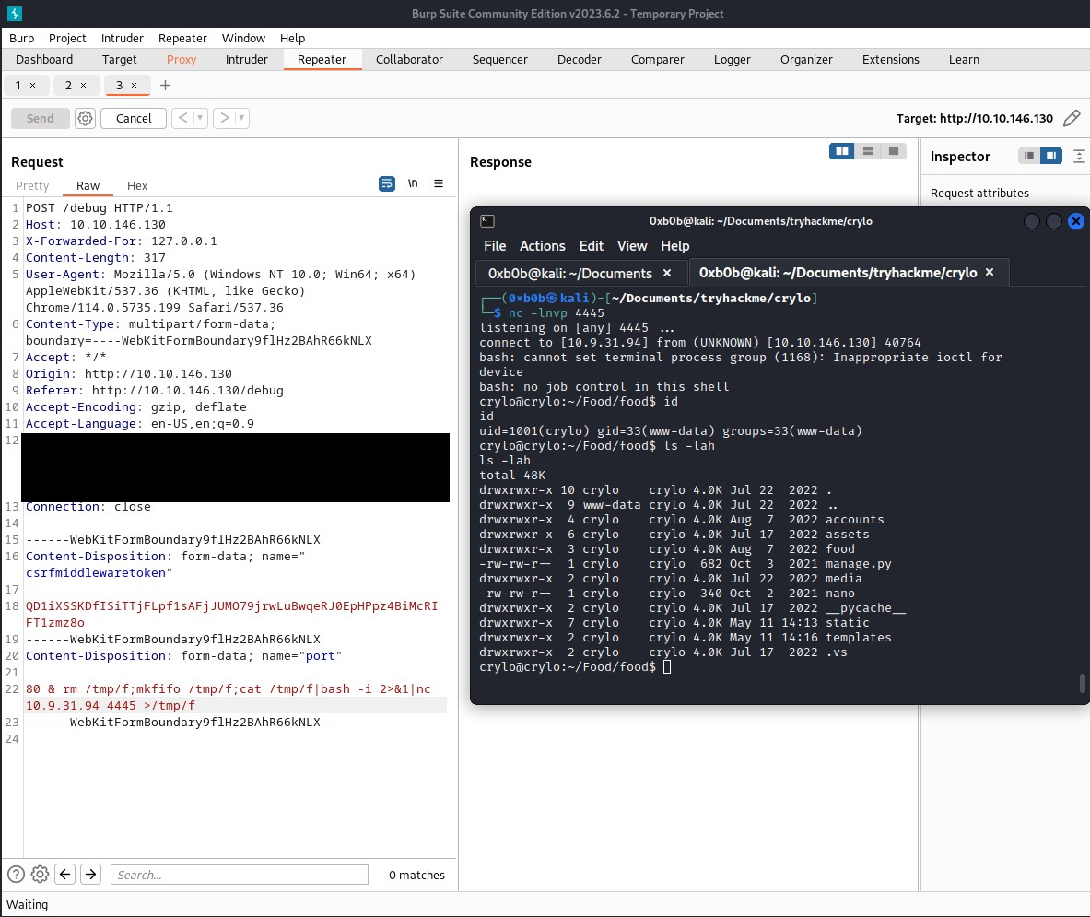Viewport: 1090px width, 917px height.
Task: Open Request panel hamburger options menu
Action: (439, 183)
